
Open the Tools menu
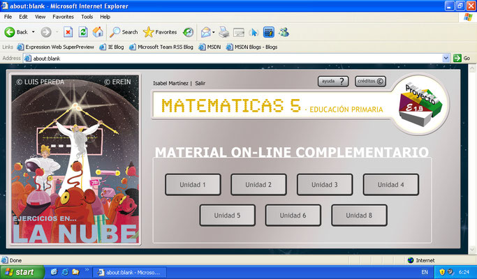(x=87, y=17)
